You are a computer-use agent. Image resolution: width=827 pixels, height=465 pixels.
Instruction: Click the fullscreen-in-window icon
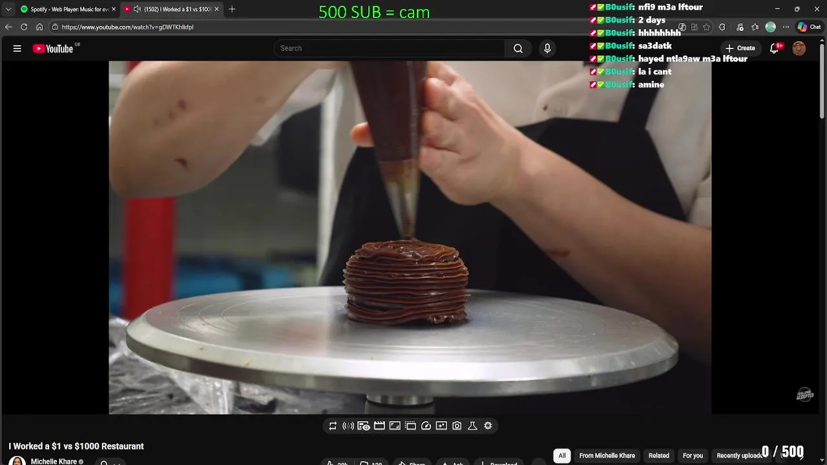395,426
